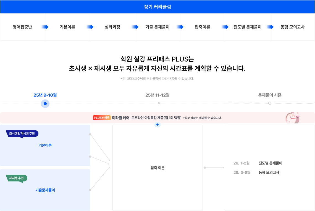Open the 기본이론 link in the recommendation card

point(45,146)
